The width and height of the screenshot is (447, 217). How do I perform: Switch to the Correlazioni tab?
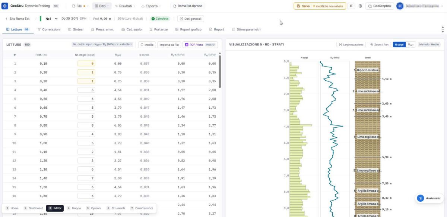49,29
